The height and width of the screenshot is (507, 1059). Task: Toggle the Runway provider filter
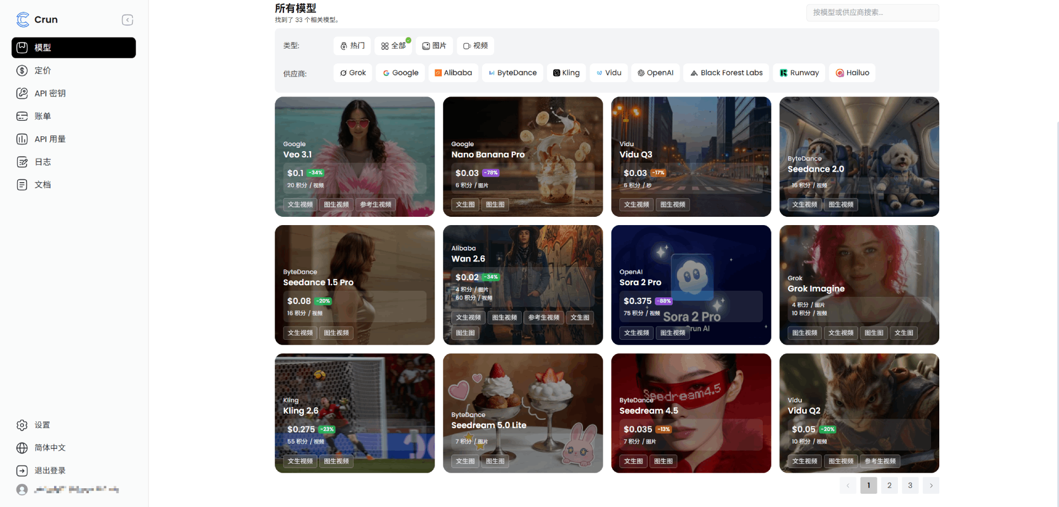(799, 73)
